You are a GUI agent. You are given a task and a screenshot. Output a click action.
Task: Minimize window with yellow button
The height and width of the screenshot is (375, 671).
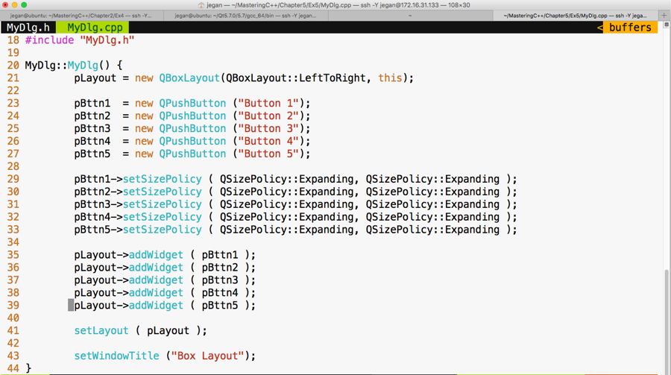[x=15, y=4]
